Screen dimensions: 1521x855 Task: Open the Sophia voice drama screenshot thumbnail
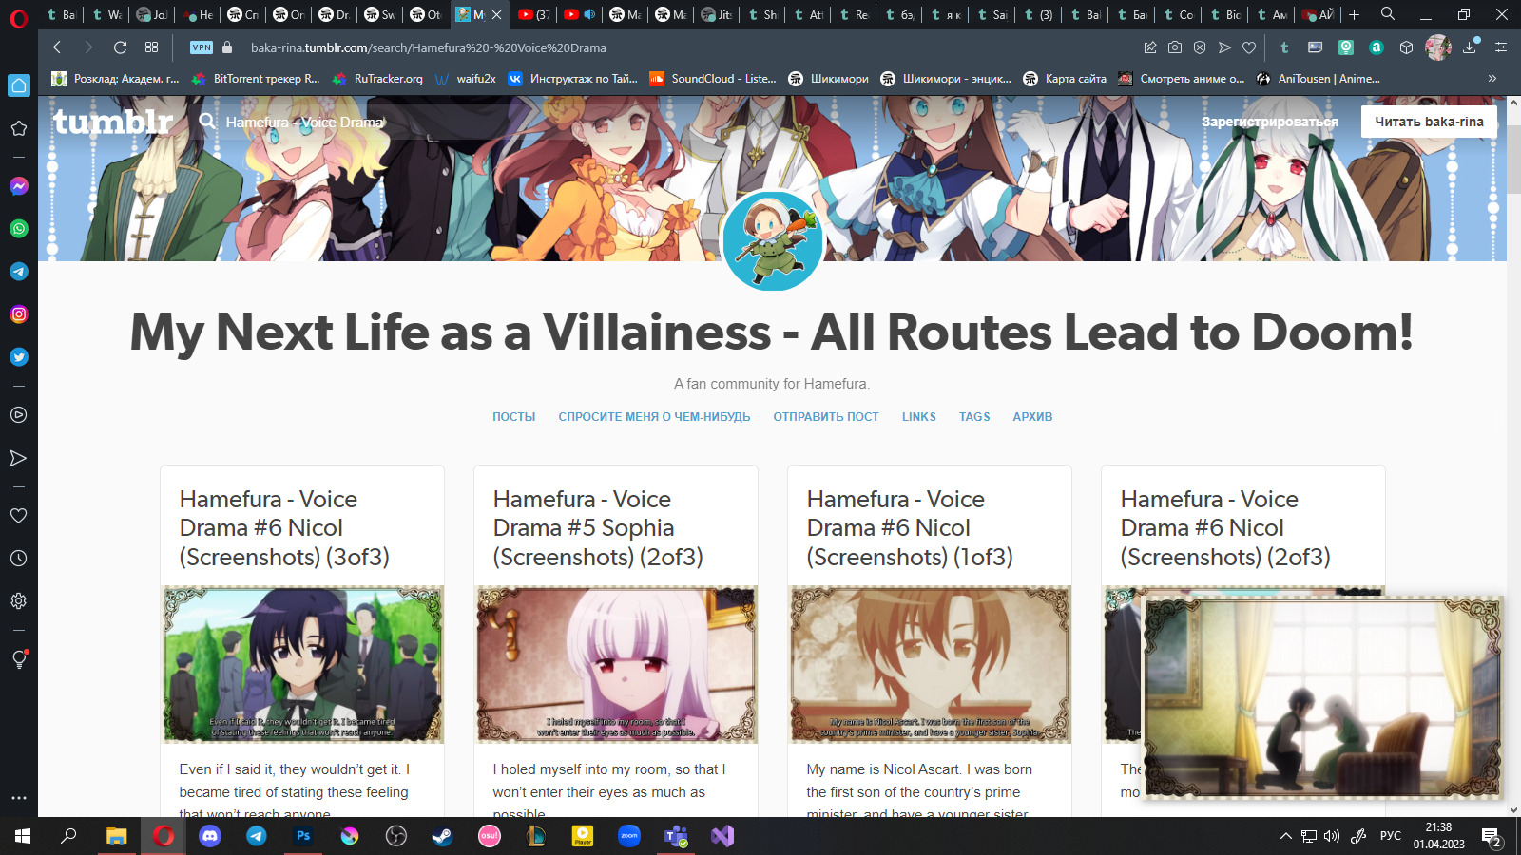pos(616,664)
